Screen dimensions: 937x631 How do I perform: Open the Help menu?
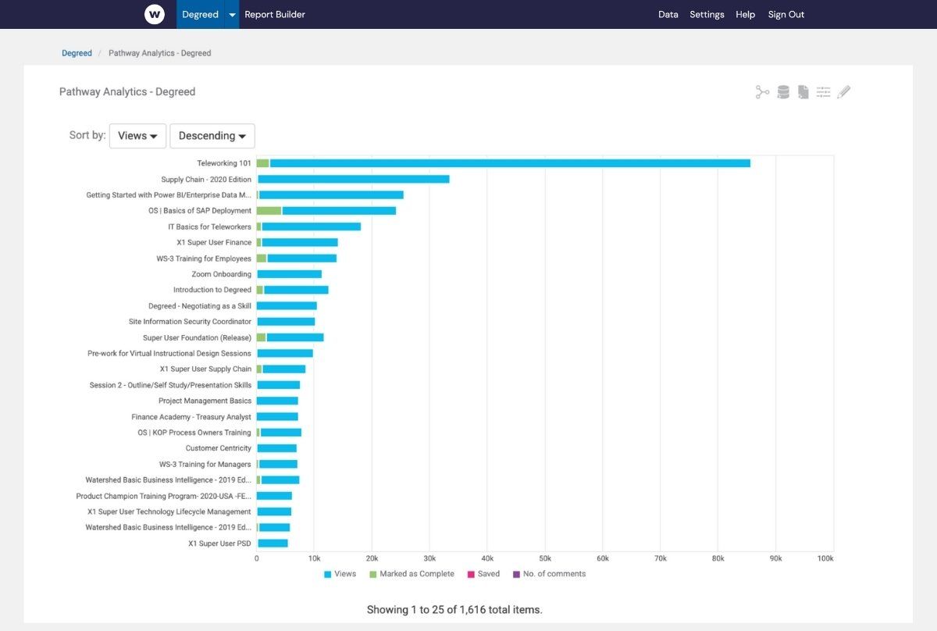coord(746,14)
